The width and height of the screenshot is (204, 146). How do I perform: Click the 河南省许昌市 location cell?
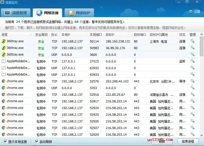(x=161, y=95)
